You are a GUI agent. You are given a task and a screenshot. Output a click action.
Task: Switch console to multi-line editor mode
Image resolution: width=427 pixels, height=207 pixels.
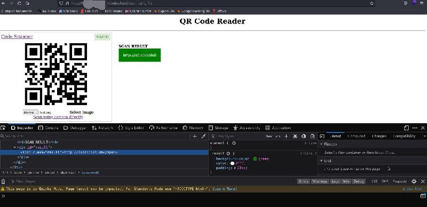coord(423,196)
